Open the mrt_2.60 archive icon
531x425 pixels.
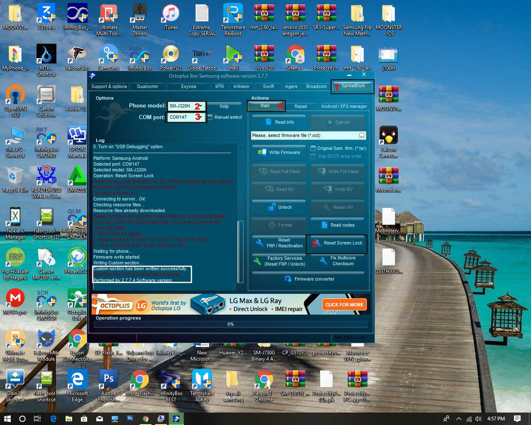pyautogui.click(x=264, y=17)
